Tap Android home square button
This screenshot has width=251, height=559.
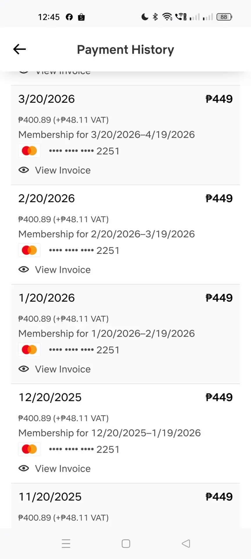click(x=126, y=544)
